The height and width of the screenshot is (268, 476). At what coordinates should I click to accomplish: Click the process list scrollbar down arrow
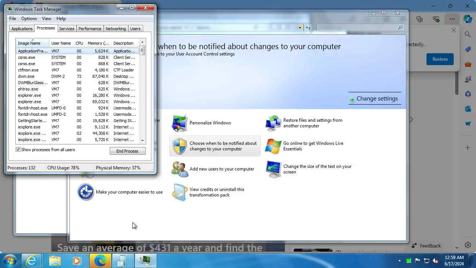(x=142, y=141)
